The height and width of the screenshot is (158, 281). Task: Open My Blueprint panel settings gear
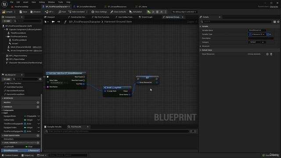coord(40,79)
